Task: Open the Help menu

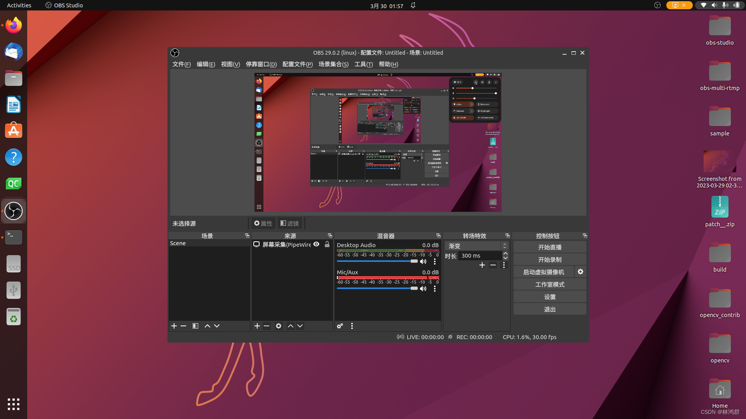Action: point(389,64)
